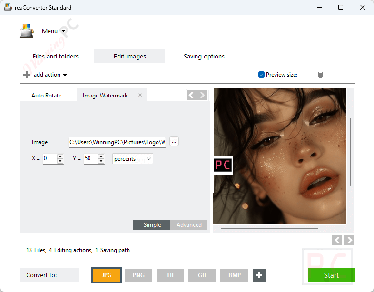Switch to Files and folders tab

(56, 56)
